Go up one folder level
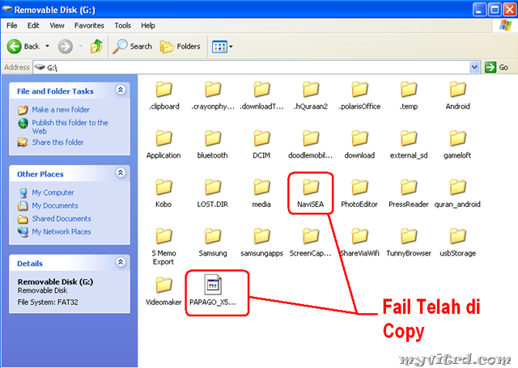The height and width of the screenshot is (368, 518). coord(96,46)
